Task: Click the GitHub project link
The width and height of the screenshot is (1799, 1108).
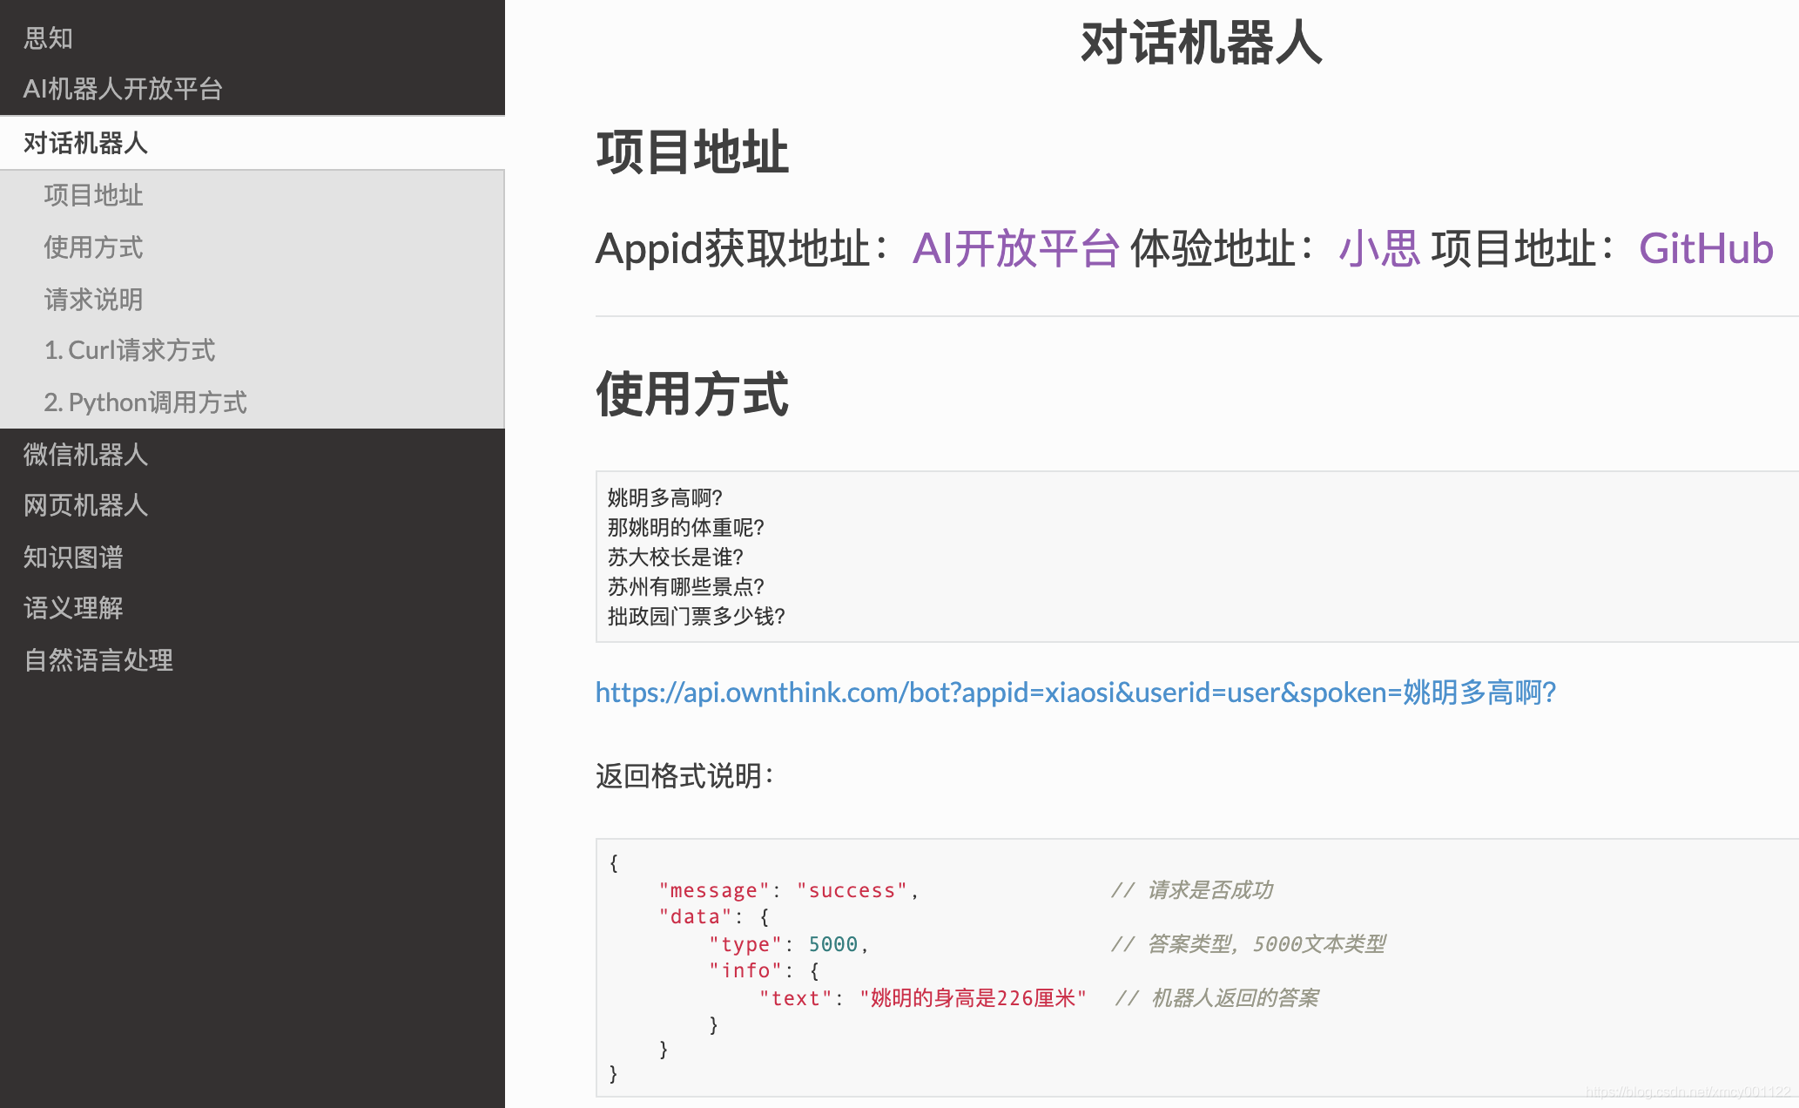Action: [1705, 249]
